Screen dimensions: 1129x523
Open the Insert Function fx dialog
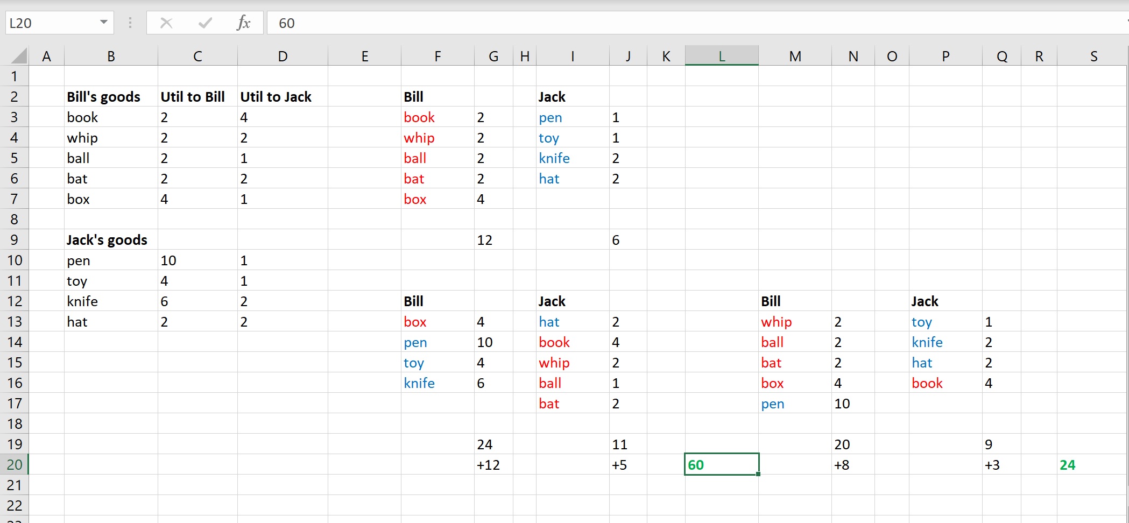point(243,23)
